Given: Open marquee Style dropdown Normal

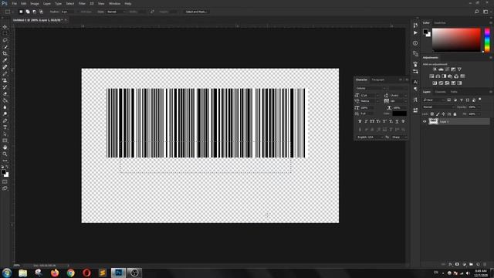Looking at the screenshot, I should 116,12.
